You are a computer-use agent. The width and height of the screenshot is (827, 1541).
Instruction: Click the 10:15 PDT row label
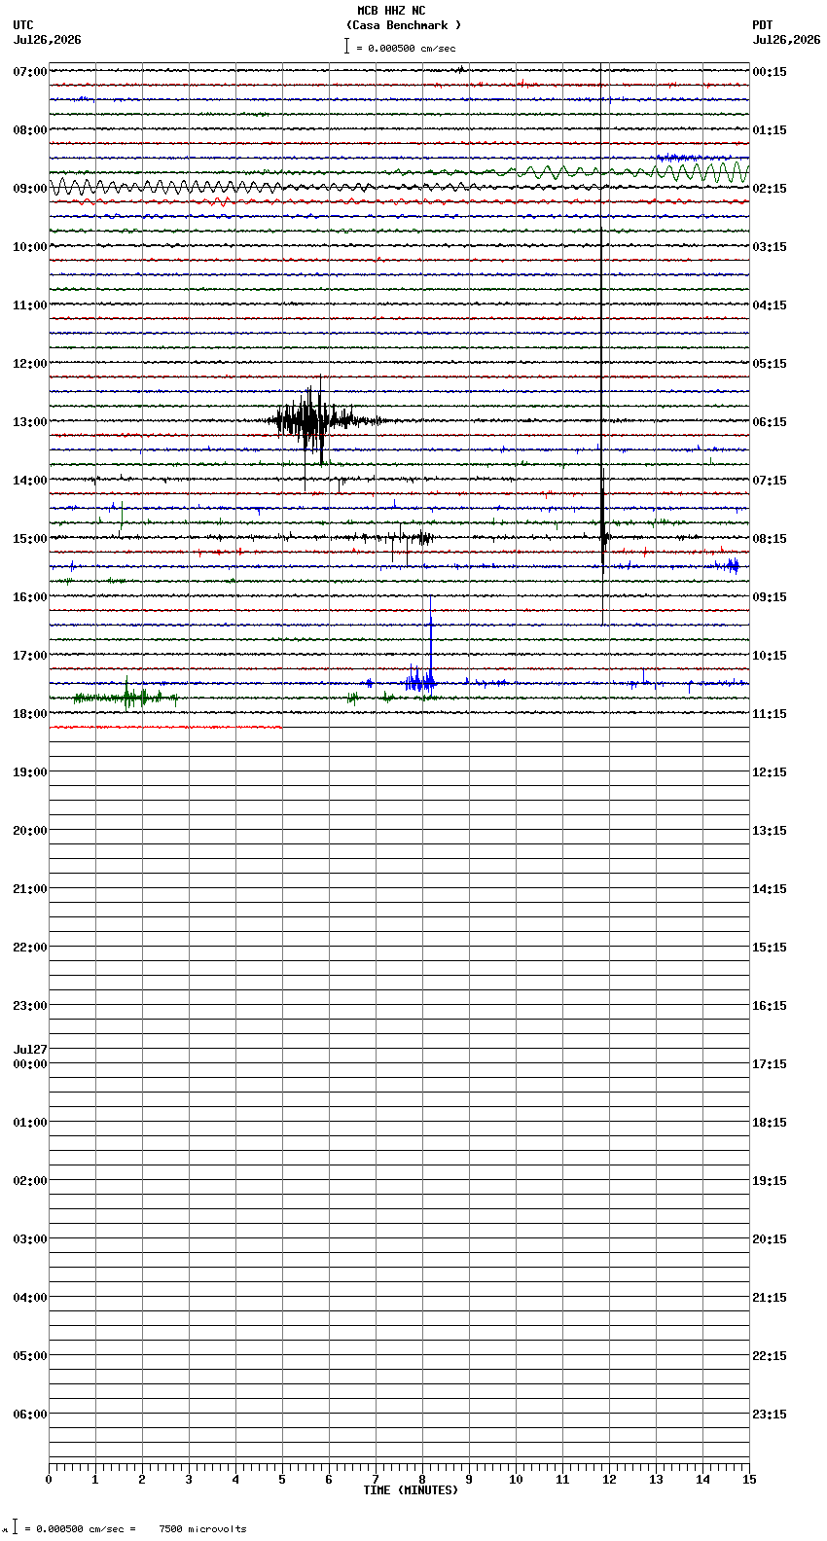pos(770,656)
